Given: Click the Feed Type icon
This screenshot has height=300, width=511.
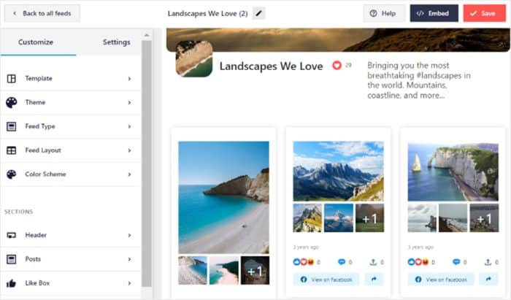Looking at the screenshot, I should pyautogui.click(x=12, y=126).
